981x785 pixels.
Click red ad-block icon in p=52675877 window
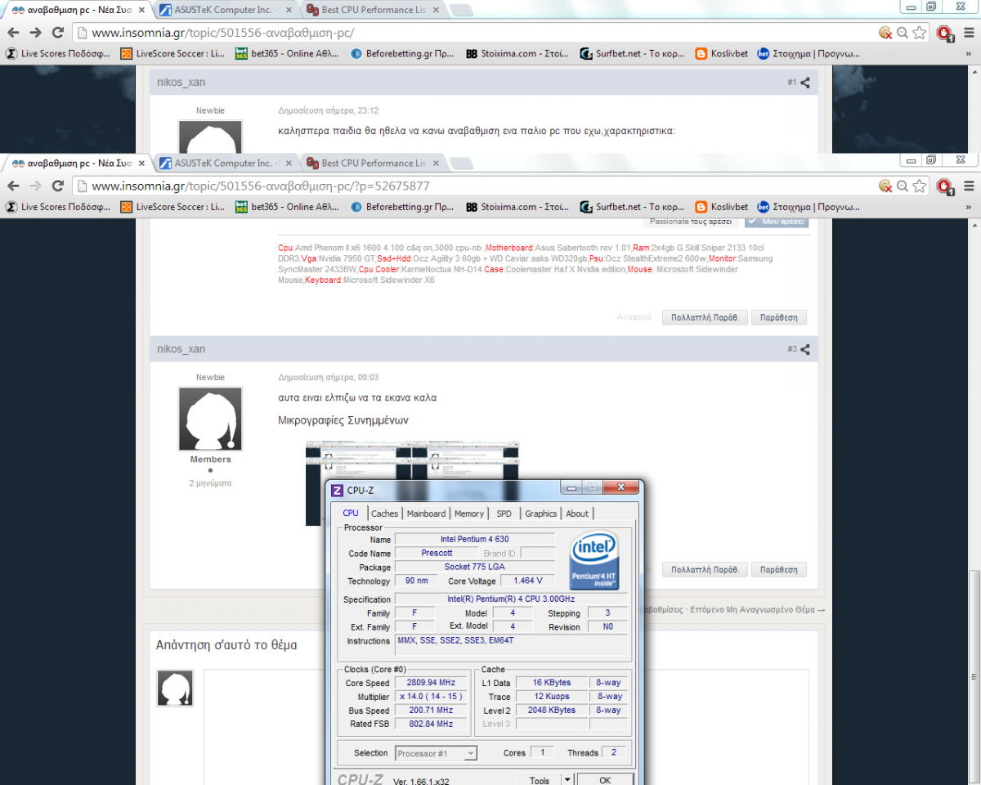pos(944,186)
